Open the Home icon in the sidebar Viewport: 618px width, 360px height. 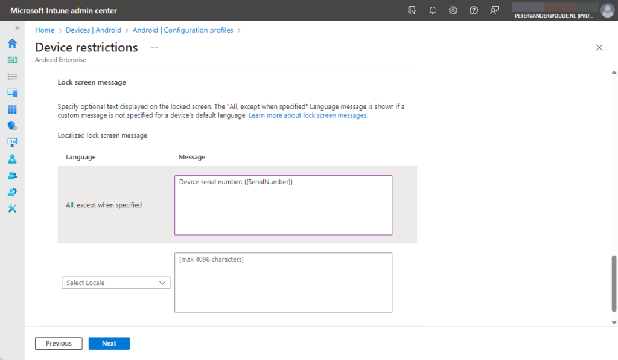(x=11, y=43)
